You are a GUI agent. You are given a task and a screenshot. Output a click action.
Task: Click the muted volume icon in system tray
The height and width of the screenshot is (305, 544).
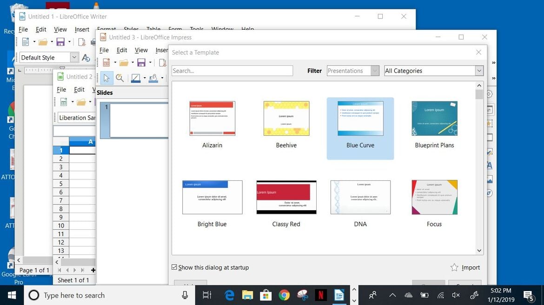point(456,295)
